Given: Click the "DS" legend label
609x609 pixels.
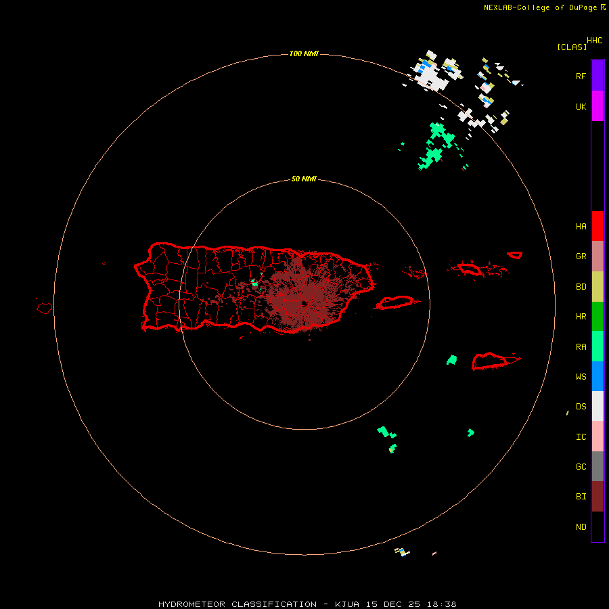Looking at the screenshot, I should pyautogui.click(x=581, y=407).
